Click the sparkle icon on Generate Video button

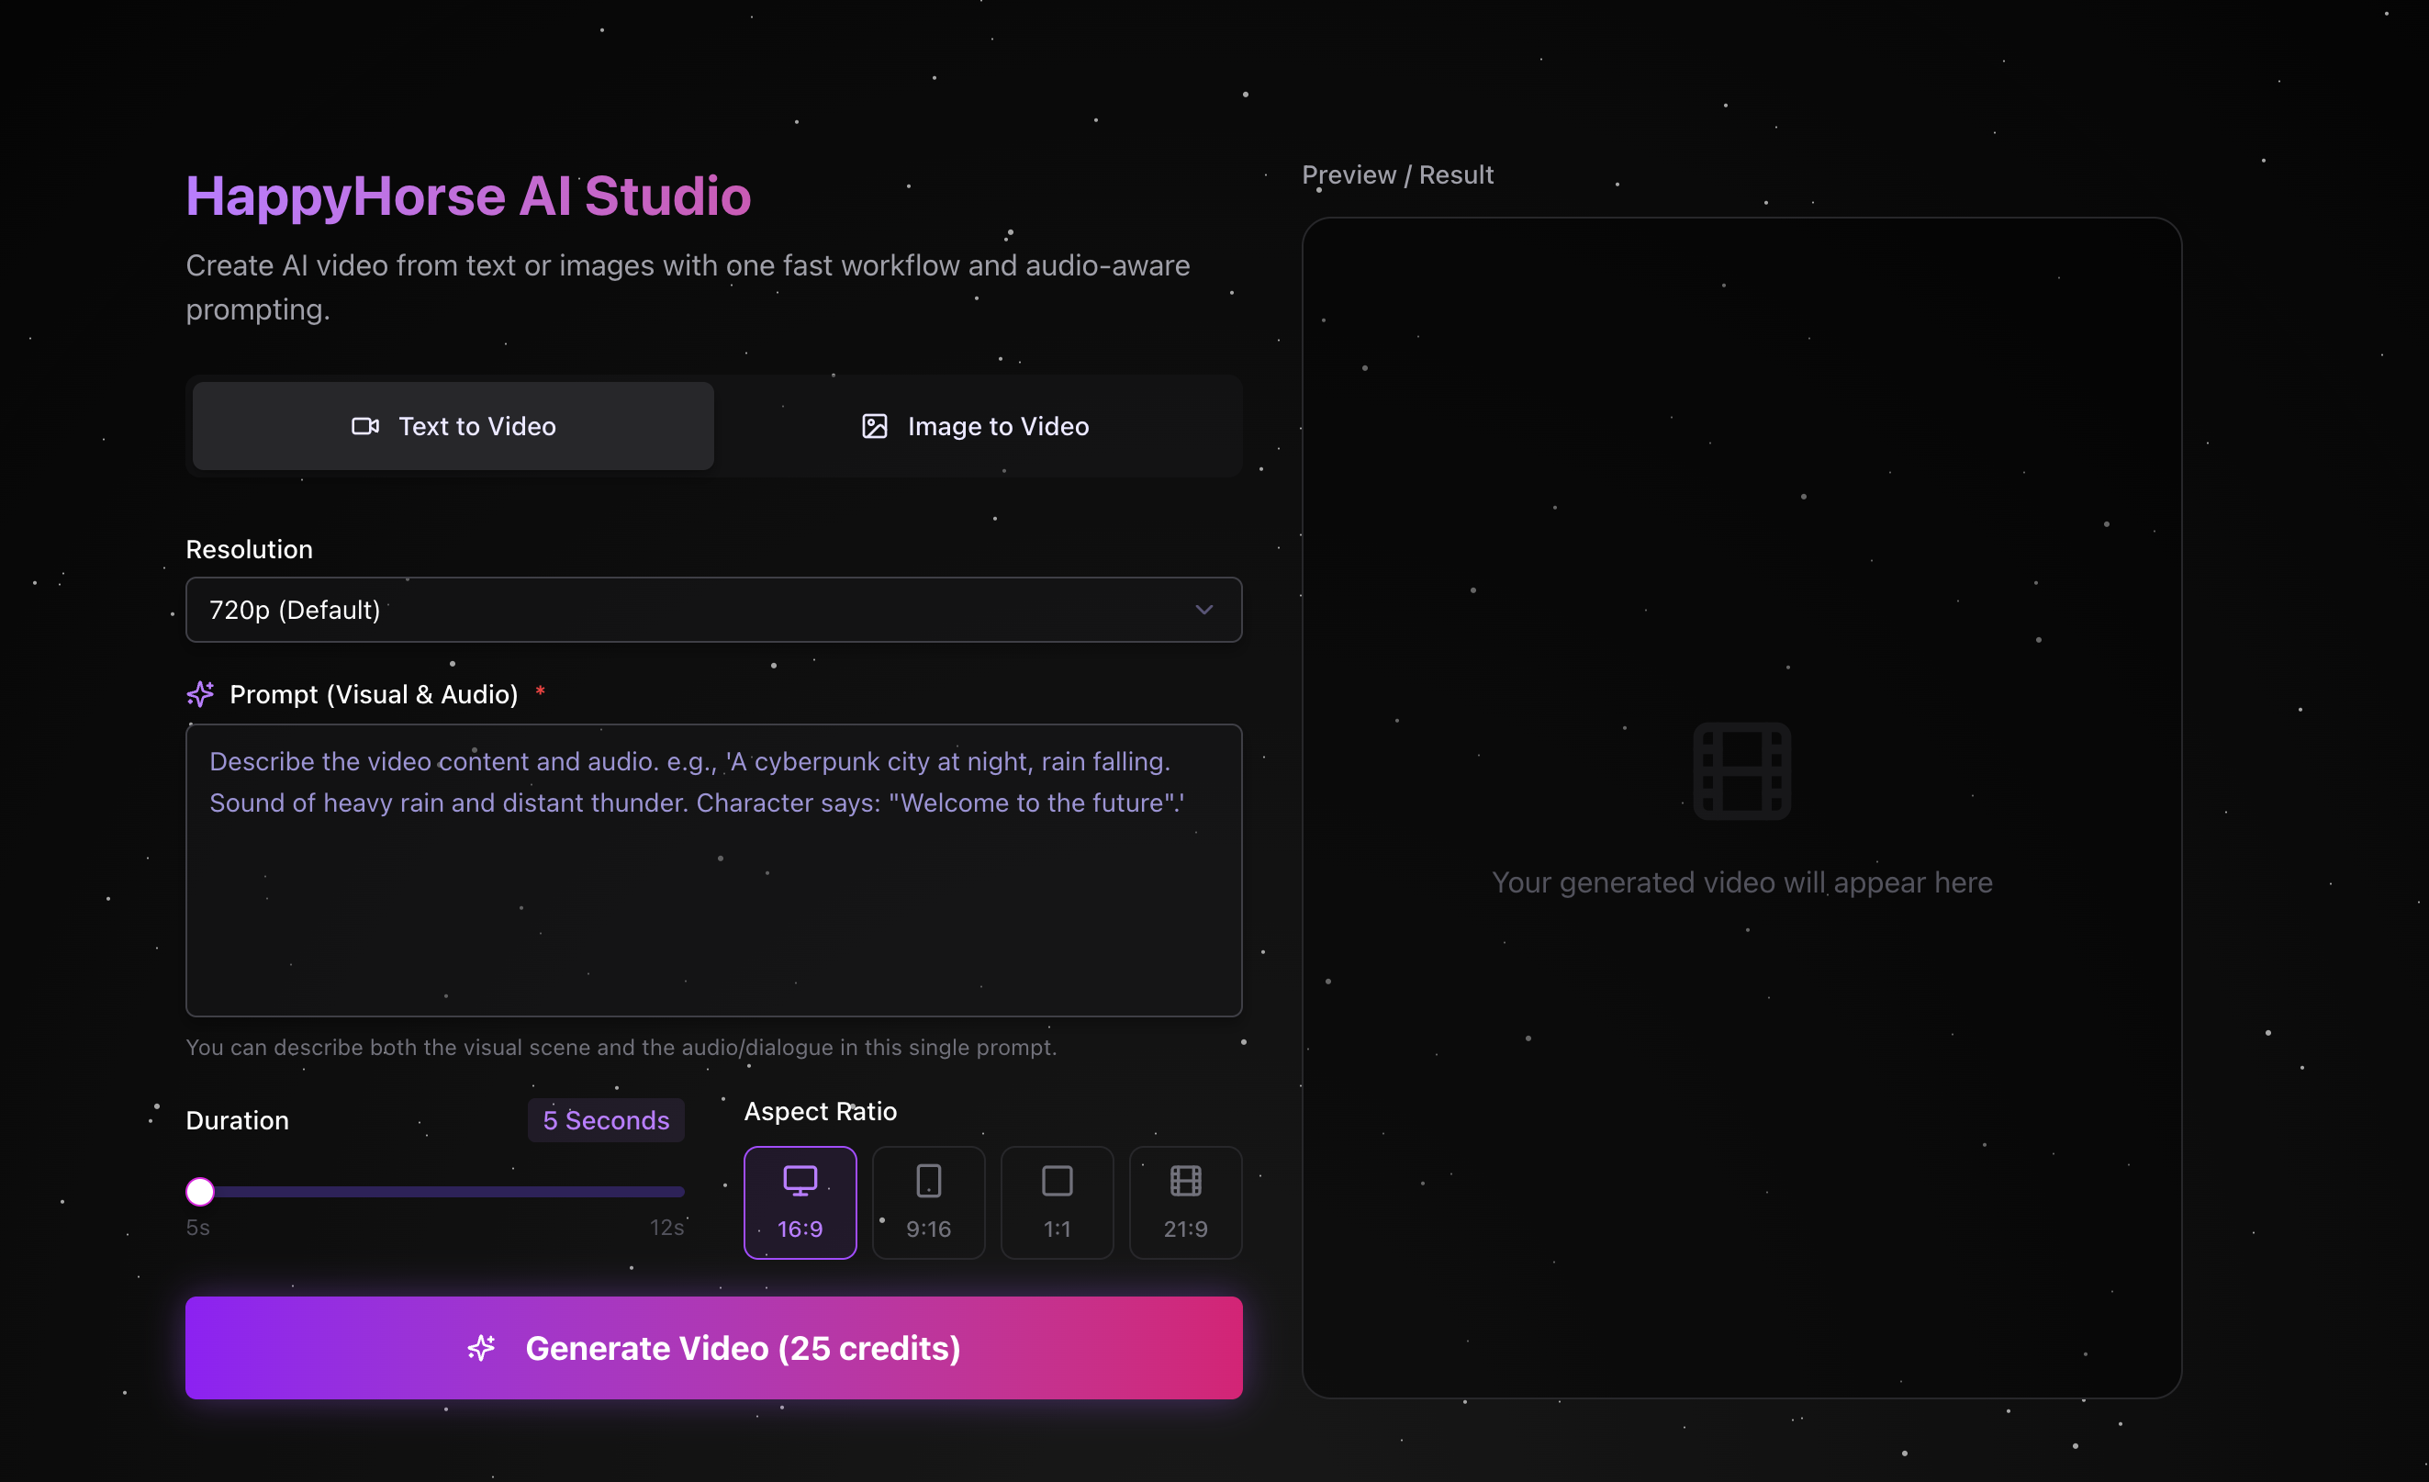coord(481,1348)
